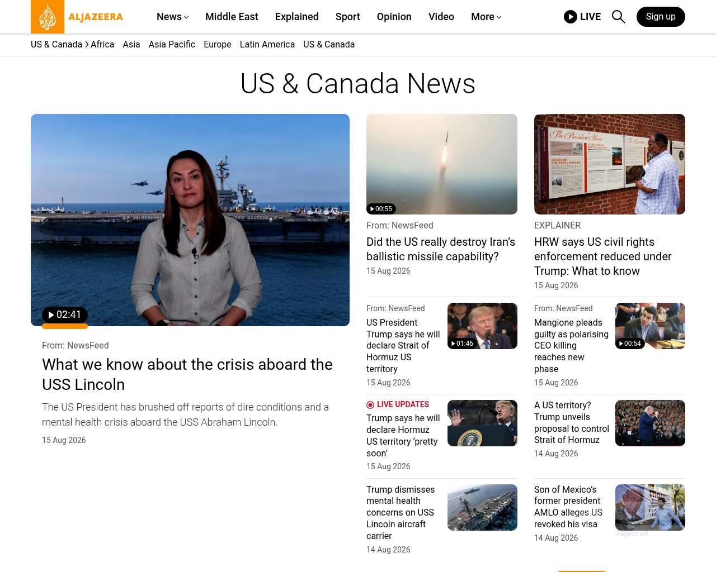Go to the Opinion section

pos(394,17)
